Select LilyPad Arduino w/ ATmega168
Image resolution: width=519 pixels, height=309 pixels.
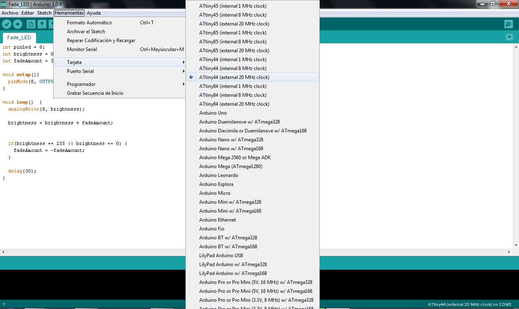[x=252, y=273]
